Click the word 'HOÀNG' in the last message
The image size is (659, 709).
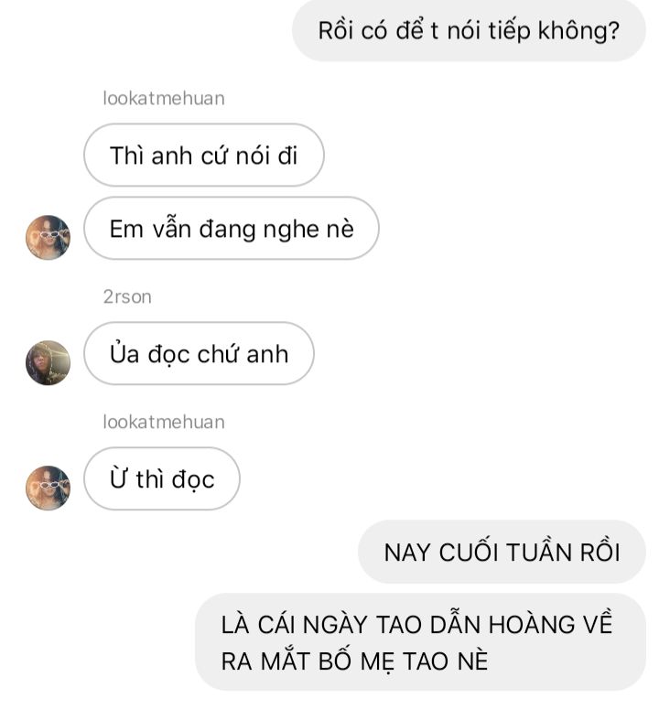pos(532,625)
